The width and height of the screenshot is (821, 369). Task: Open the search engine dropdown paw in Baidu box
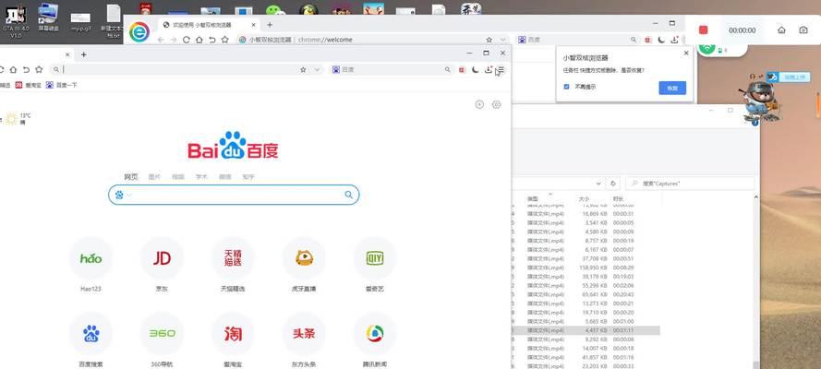123,195
